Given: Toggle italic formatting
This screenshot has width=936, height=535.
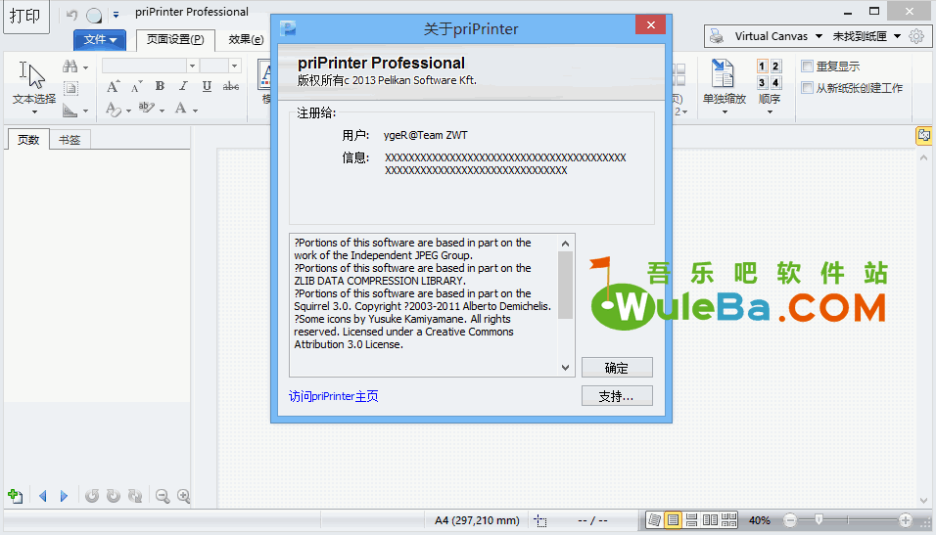Looking at the screenshot, I should coord(183,86).
